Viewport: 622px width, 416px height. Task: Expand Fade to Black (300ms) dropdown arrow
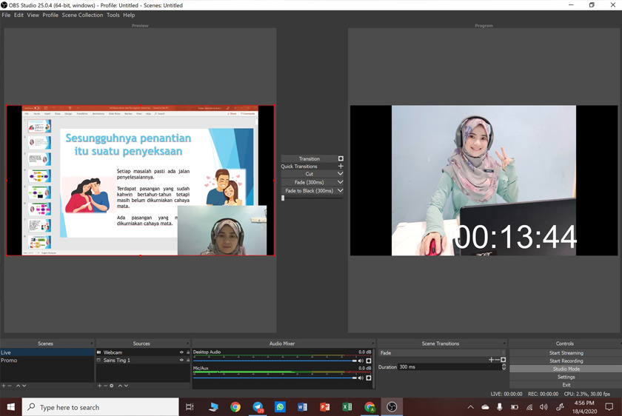[x=340, y=191]
